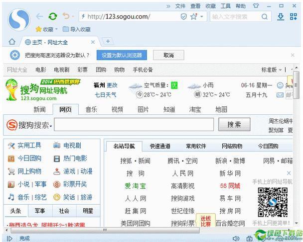
Task: Click the bookmark star icon in the address bar
Action: pos(193,16)
